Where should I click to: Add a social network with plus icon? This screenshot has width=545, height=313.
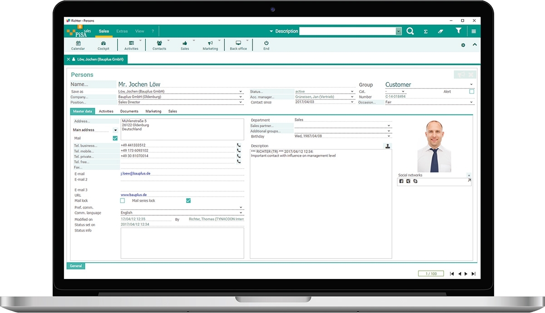coord(469,175)
